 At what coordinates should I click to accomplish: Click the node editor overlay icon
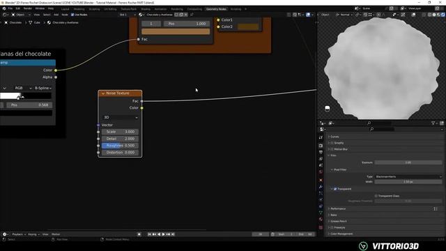coord(308,15)
